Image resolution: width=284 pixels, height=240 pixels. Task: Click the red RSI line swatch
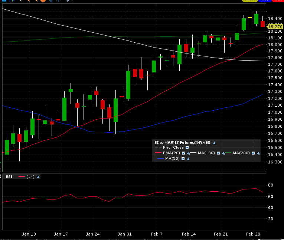(x=21, y=177)
